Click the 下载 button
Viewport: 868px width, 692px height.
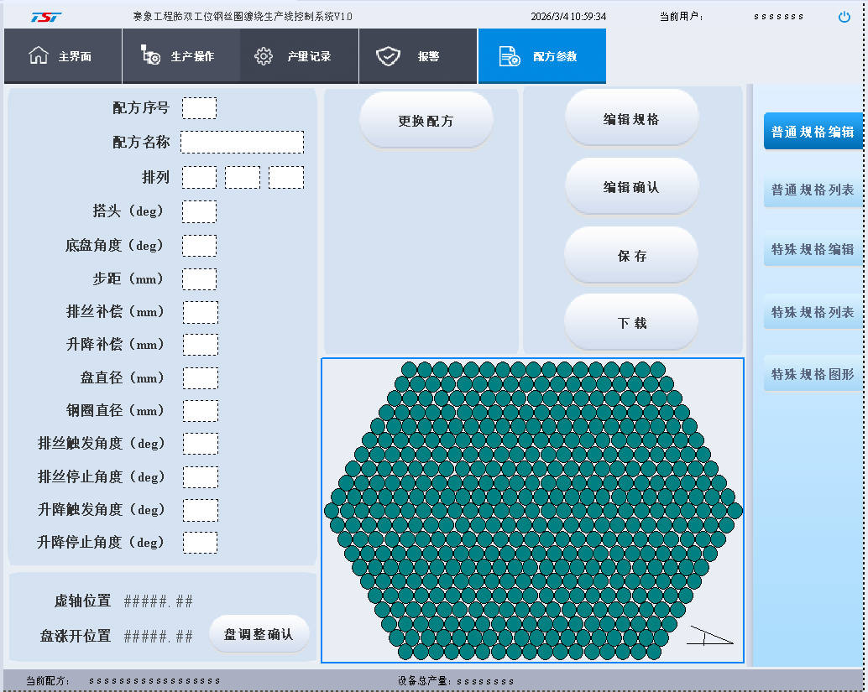pos(631,323)
